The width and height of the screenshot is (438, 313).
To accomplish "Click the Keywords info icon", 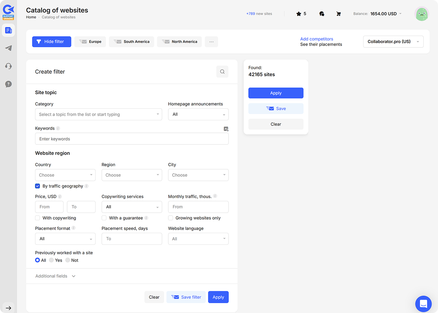I will point(58,128).
